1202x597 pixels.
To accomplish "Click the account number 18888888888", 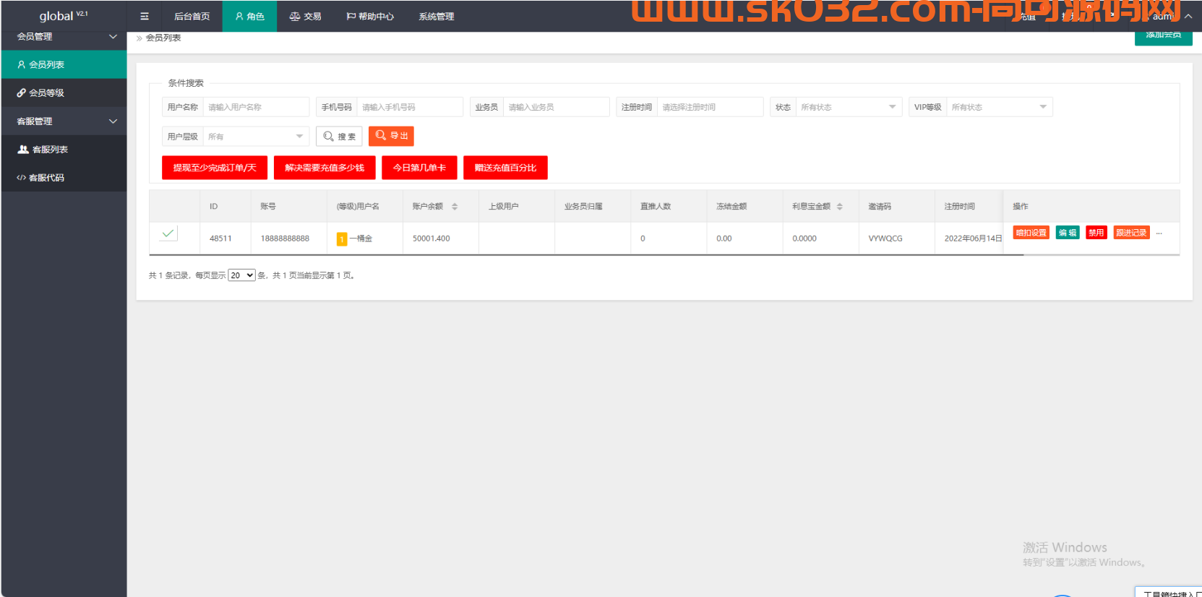I will pyautogui.click(x=285, y=239).
